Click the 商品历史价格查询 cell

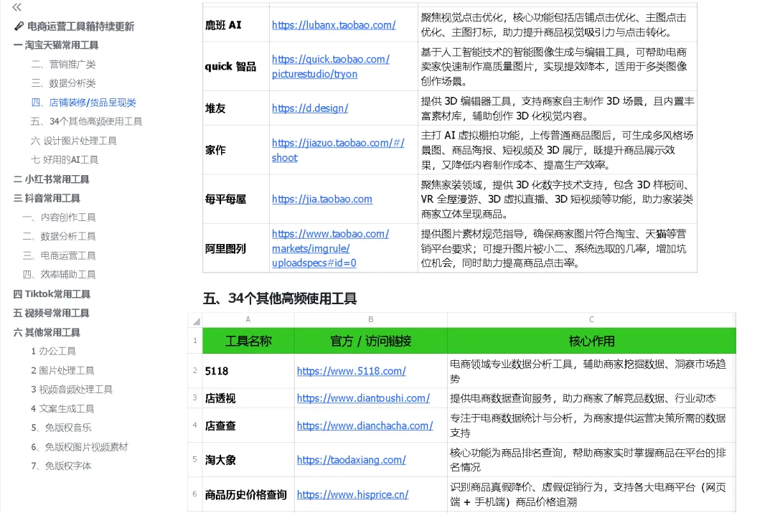click(x=248, y=494)
